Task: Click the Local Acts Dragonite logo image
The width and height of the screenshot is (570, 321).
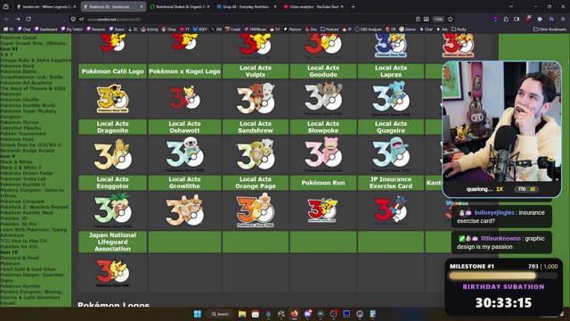Action: pos(113,154)
